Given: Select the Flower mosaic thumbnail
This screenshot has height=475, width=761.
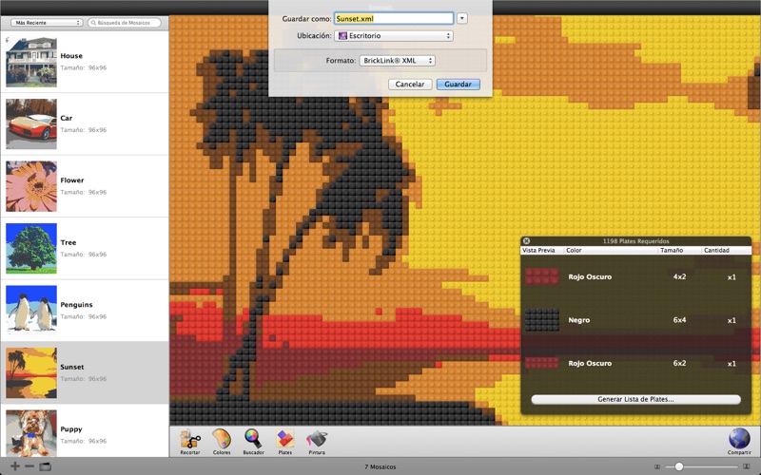Looking at the screenshot, I should (x=31, y=186).
